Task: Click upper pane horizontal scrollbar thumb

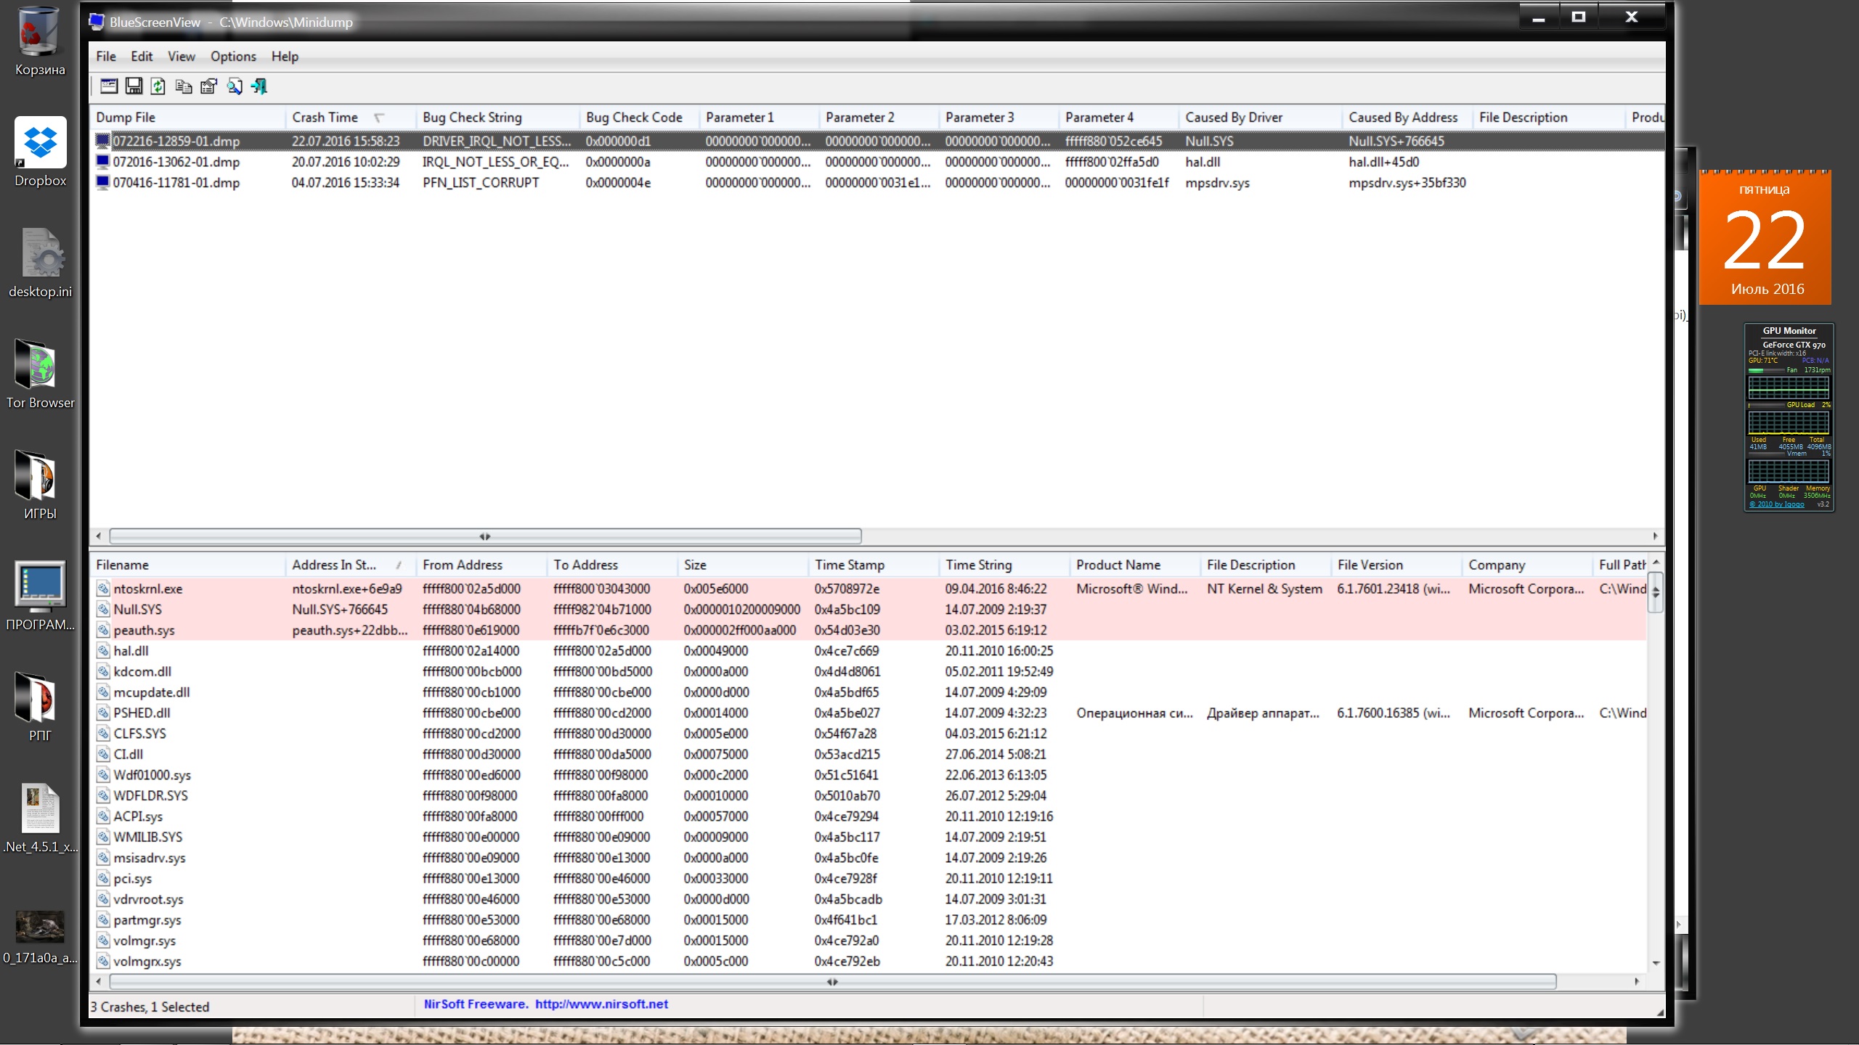Action: coord(485,536)
